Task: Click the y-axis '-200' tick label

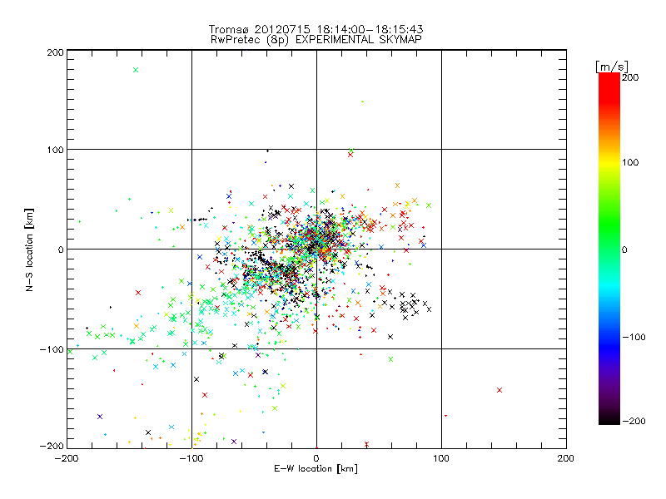Action: [52, 446]
